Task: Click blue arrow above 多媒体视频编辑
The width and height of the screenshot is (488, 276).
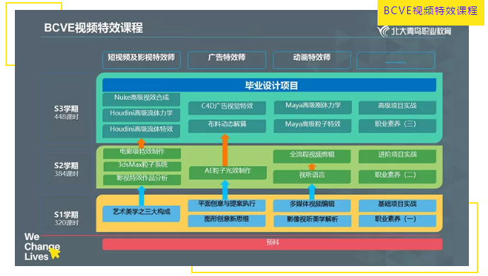Action: click(312, 192)
